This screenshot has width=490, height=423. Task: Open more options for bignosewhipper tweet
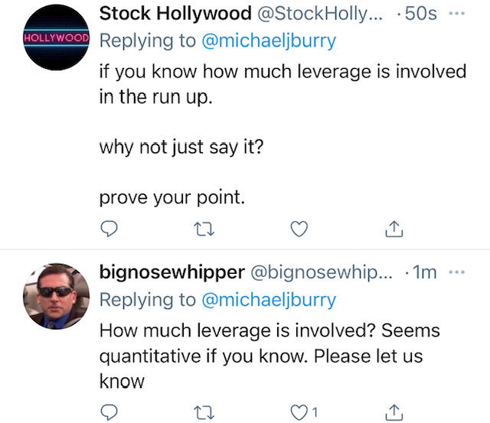click(457, 272)
